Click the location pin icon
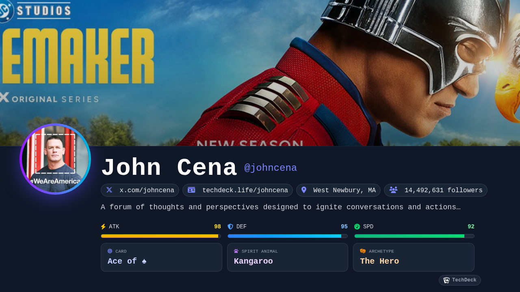The width and height of the screenshot is (520, 292). (304, 190)
